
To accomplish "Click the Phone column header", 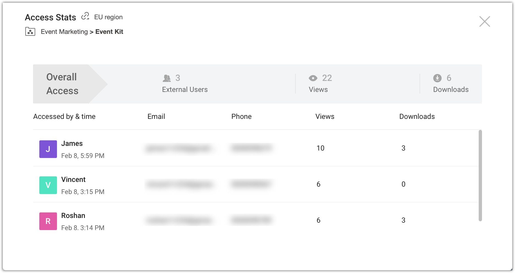I will click(241, 116).
